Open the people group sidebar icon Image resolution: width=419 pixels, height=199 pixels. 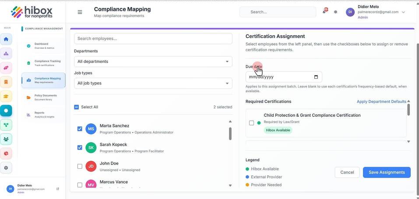(6, 139)
